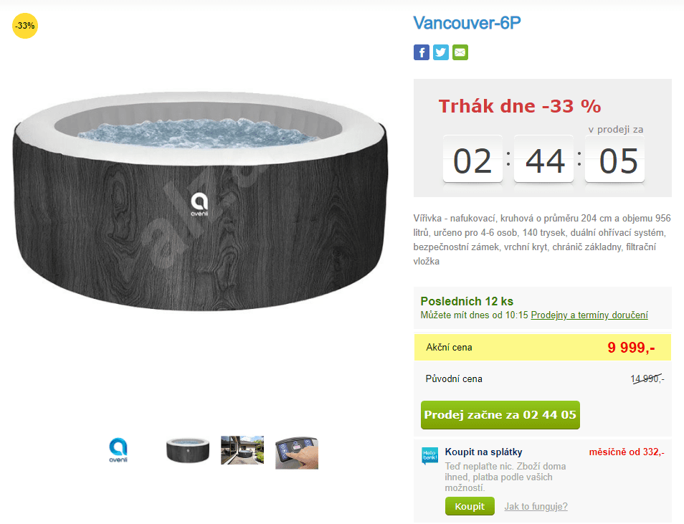Click the yellow Akční cena price row
The width and height of the screenshot is (684, 524).
542,347
